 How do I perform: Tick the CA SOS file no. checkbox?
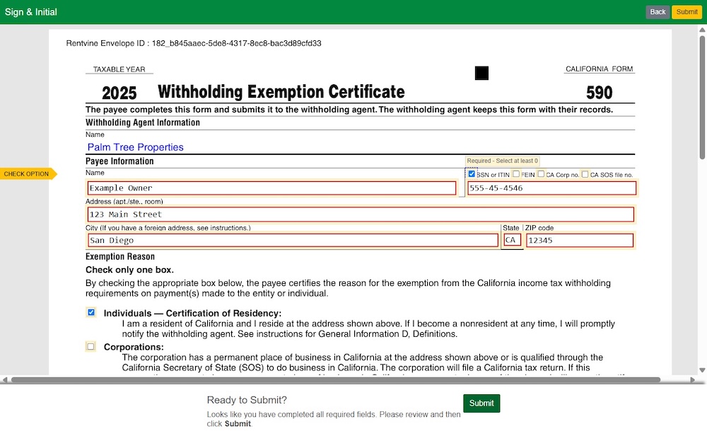585,174
